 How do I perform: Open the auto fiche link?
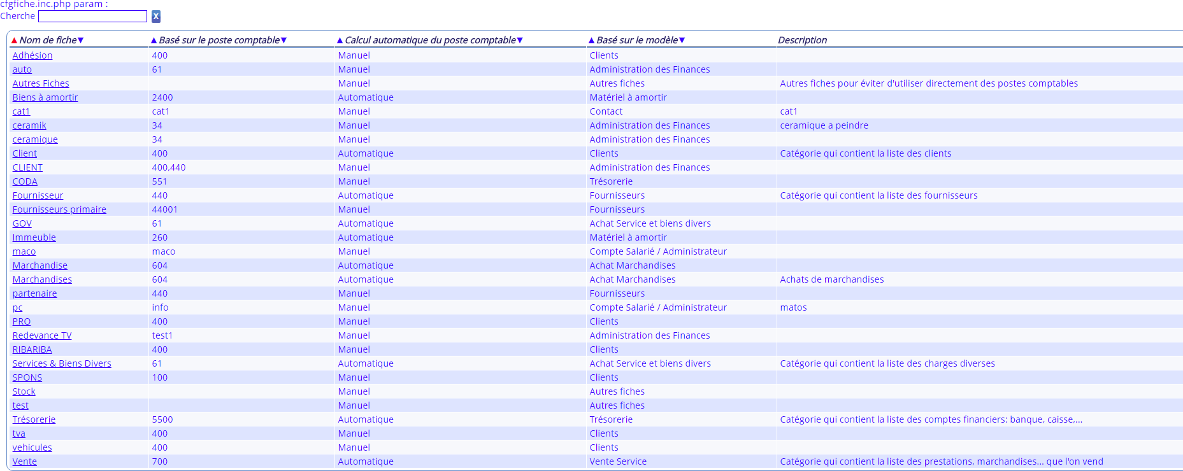coord(22,69)
